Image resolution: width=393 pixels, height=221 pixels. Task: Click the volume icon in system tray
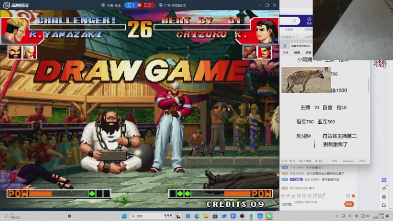(x=368, y=216)
